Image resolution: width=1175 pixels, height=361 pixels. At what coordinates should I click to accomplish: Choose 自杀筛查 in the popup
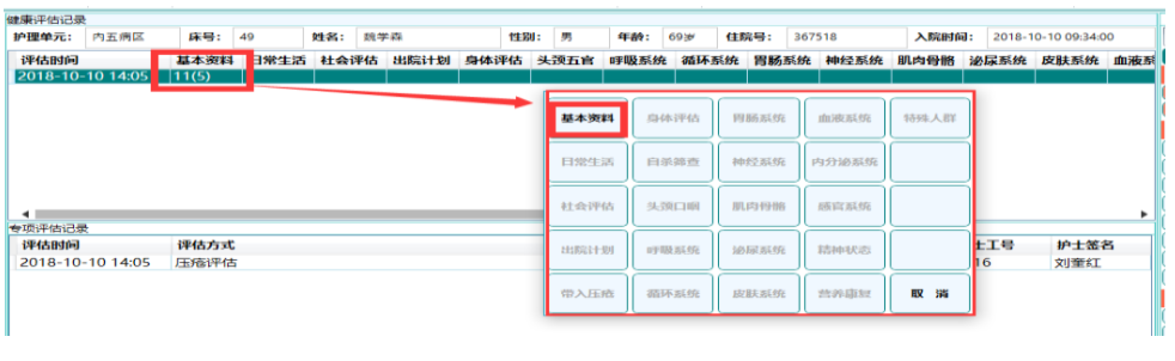click(673, 162)
